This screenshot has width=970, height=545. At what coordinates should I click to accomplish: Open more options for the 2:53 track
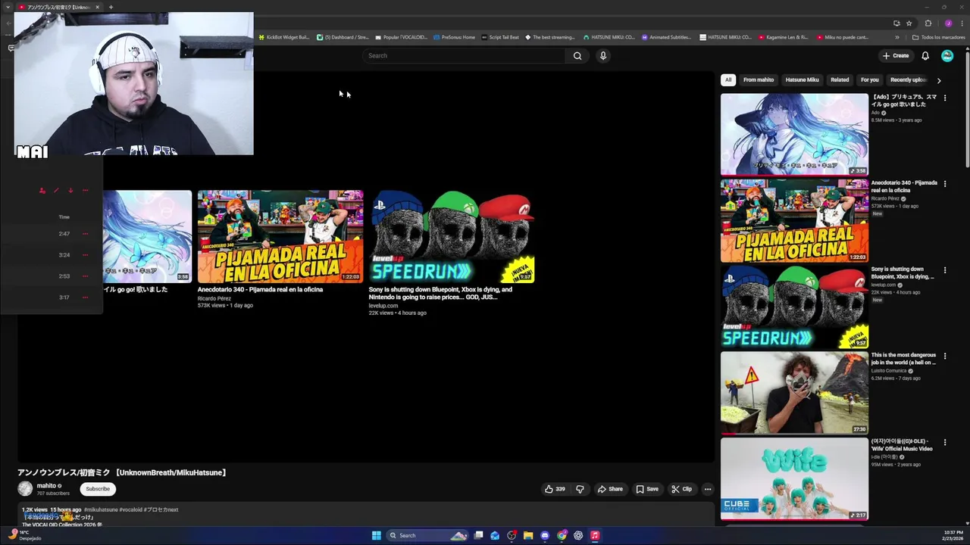tap(85, 276)
